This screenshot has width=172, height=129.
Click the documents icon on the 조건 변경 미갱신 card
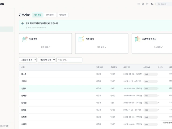(138, 39)
